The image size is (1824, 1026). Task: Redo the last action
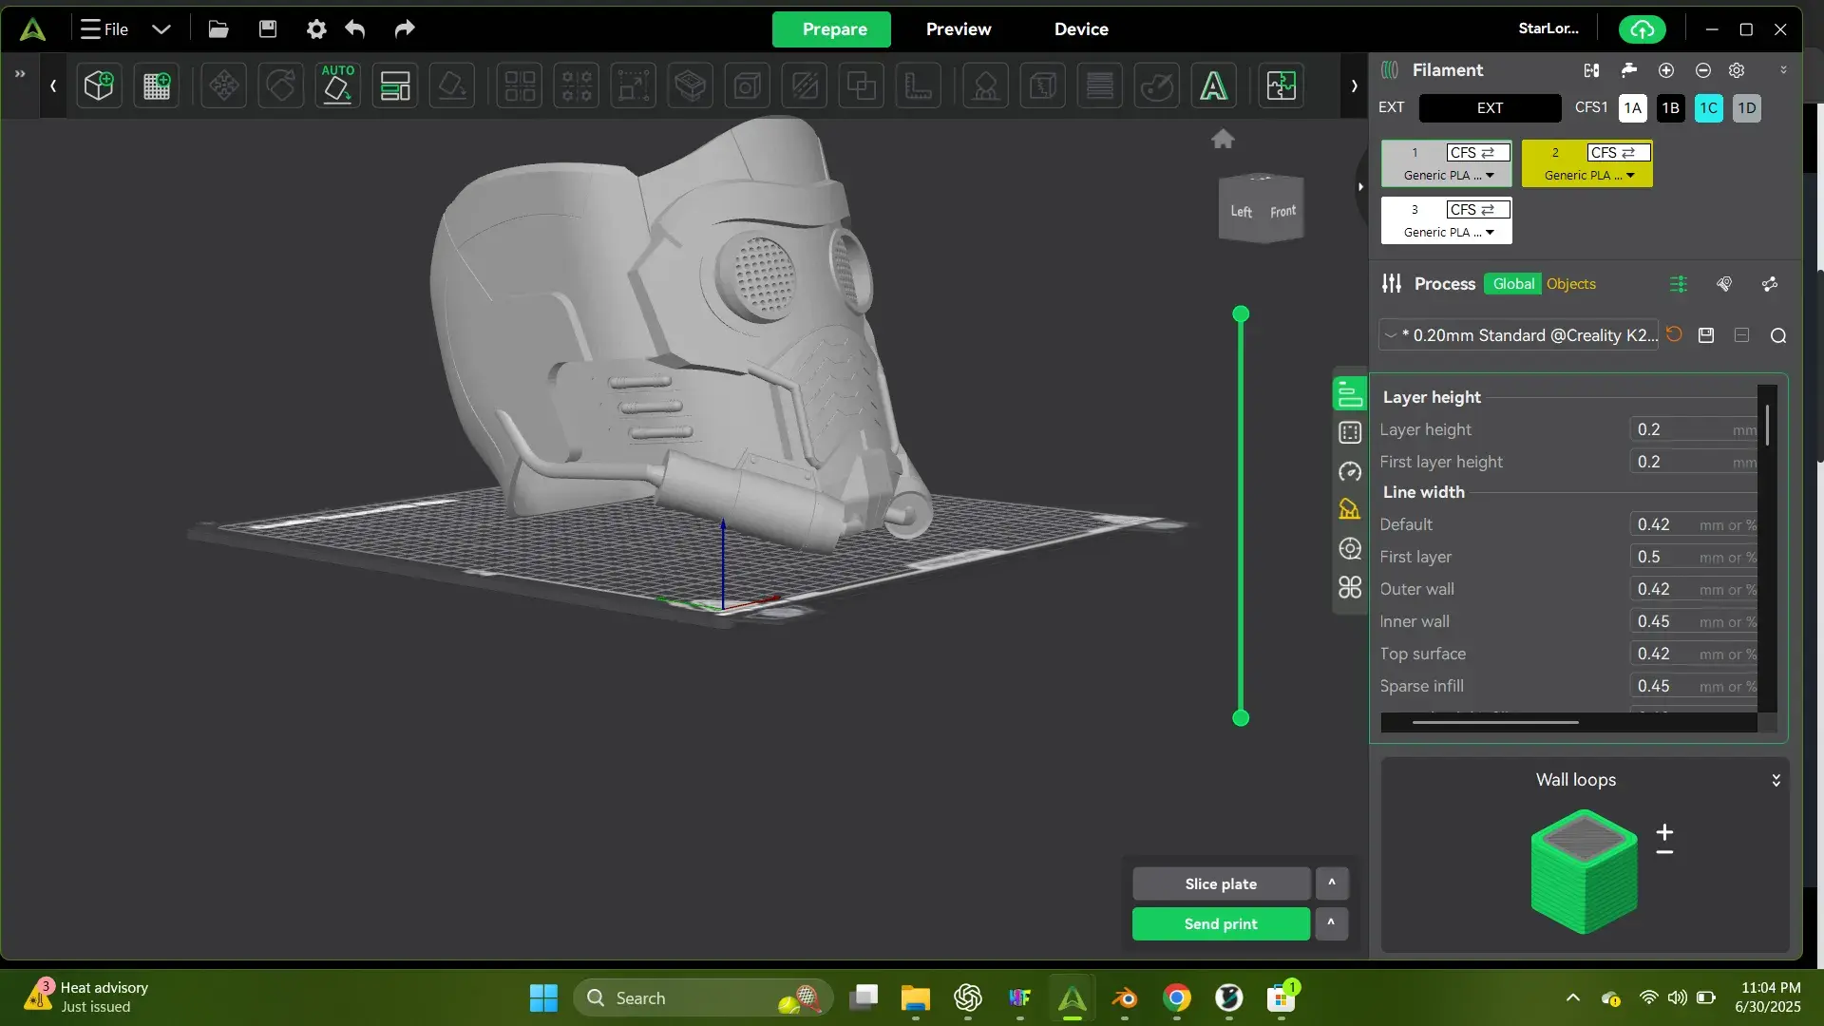(x=405, y=29)
